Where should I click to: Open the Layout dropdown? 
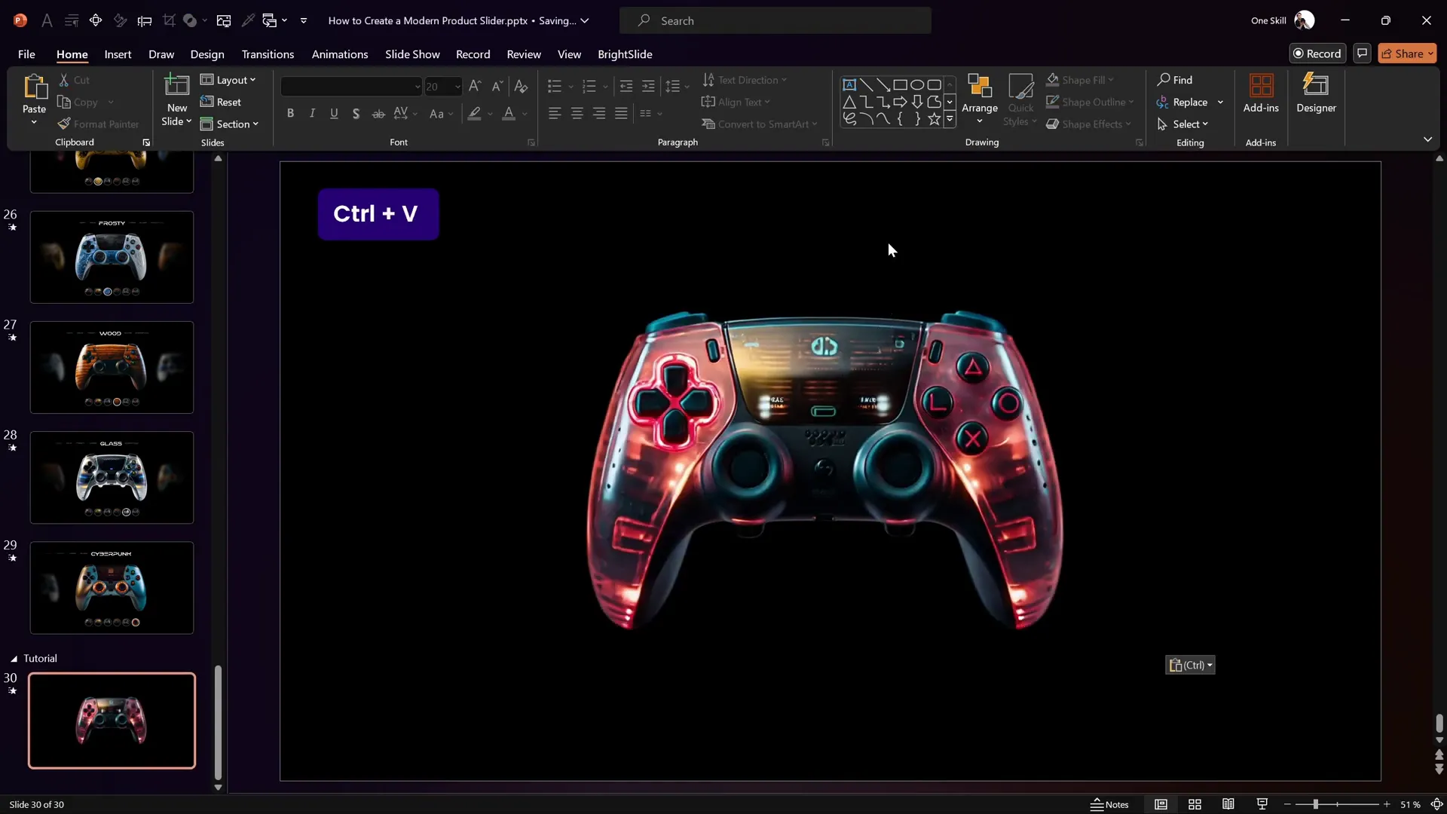tap(228, 80)
